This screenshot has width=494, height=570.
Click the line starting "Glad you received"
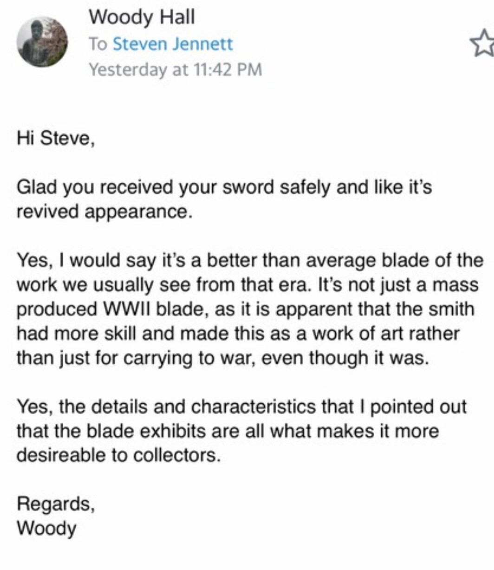(225, 188)
